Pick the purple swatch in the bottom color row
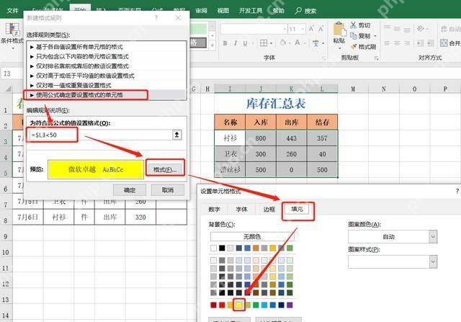This screenshot has height=322, width=461. tap(290, 305)
